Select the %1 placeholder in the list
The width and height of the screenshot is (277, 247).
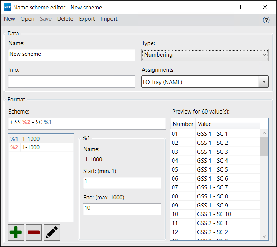pyautogui.click(x=41, y=138)
